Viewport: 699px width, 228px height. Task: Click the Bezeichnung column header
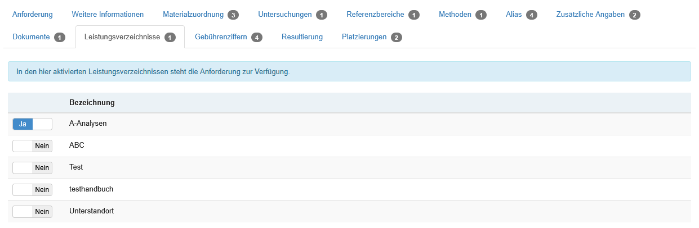click(92, 103)
